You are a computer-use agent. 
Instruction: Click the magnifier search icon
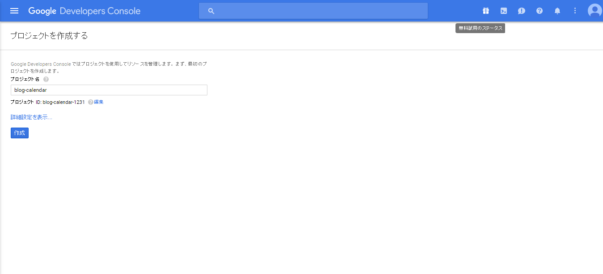coord(211,11)
